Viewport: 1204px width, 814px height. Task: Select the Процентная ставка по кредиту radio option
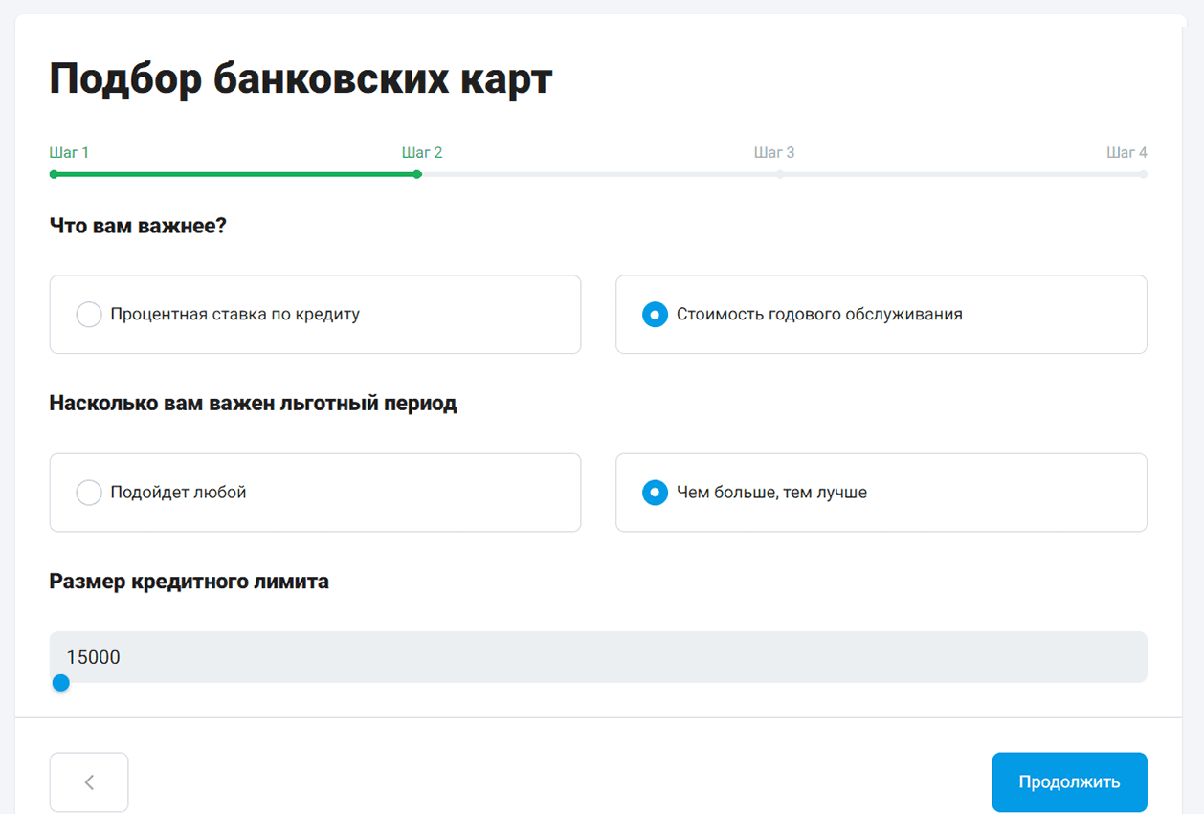[x=315, y=315]
